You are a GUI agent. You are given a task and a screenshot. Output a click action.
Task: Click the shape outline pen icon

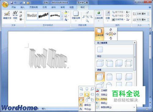point(66,16)
